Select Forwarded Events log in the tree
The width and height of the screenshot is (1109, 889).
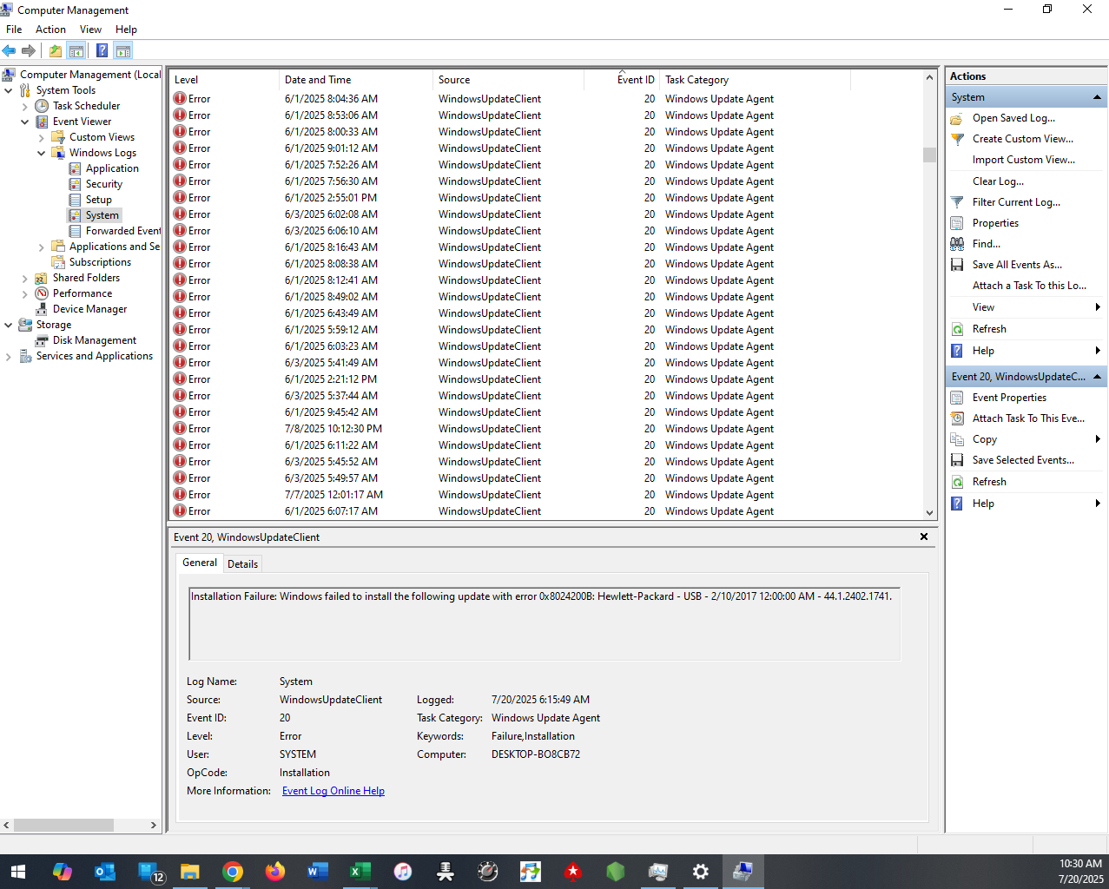[123, 231]
